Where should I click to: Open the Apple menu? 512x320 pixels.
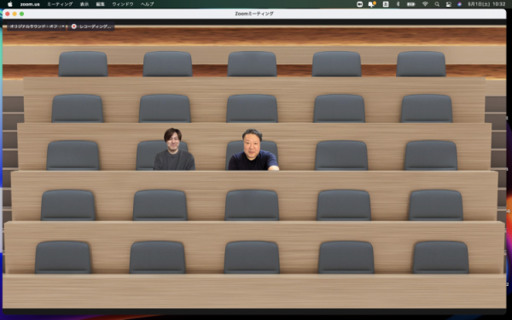(9, 4)
